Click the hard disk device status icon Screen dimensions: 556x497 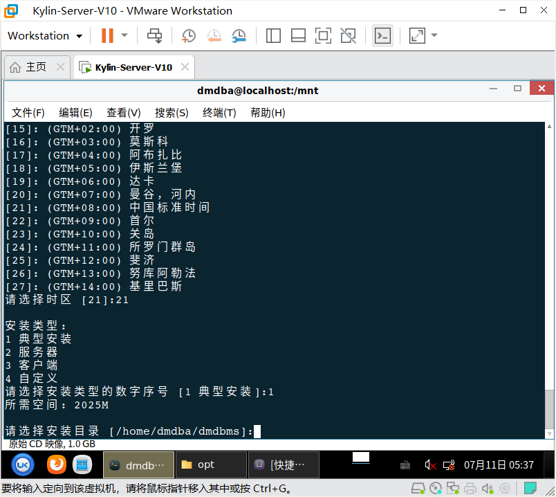(418, 487)
